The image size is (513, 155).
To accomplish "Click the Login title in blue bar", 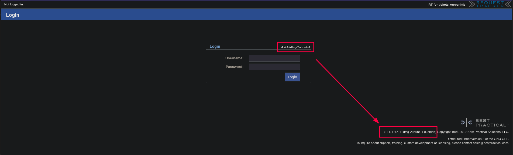I will click(13, 15).
